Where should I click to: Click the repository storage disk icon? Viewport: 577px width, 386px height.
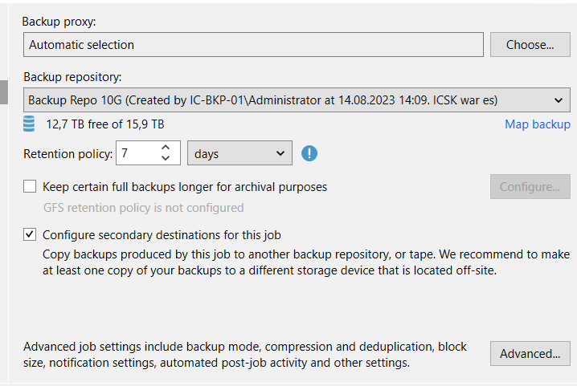point(30,124)
